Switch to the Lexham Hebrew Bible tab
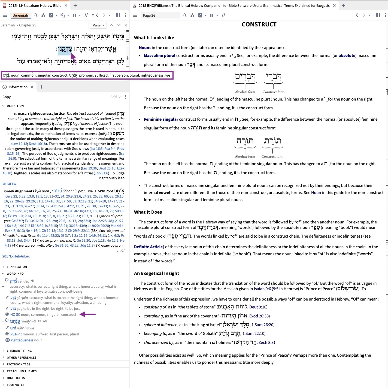Viewport: 388px width, 388px height. 35,5
